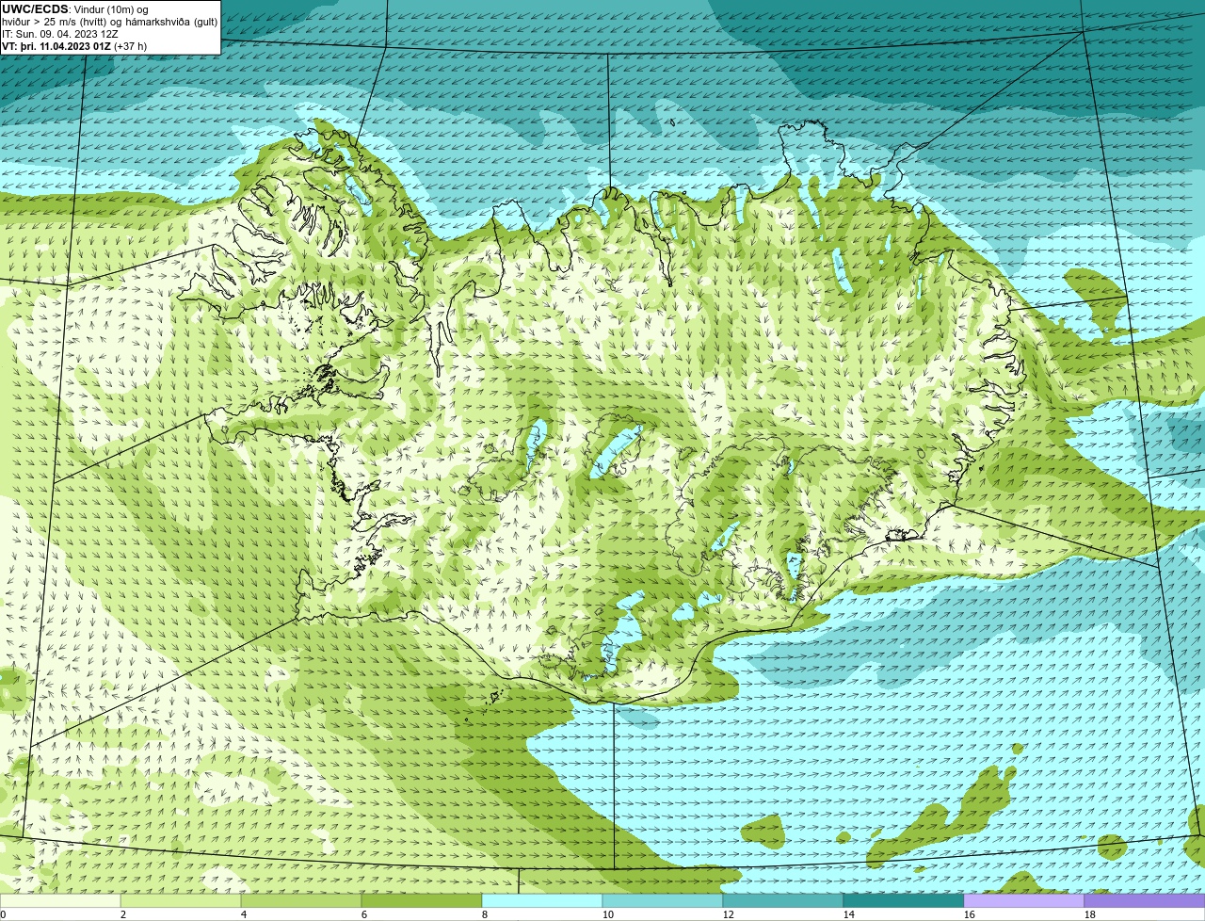Select the light teal swatch for 10–12 m/s
Screen dimensions: 1205x921
pyautogui.click(x=663, y=900)
